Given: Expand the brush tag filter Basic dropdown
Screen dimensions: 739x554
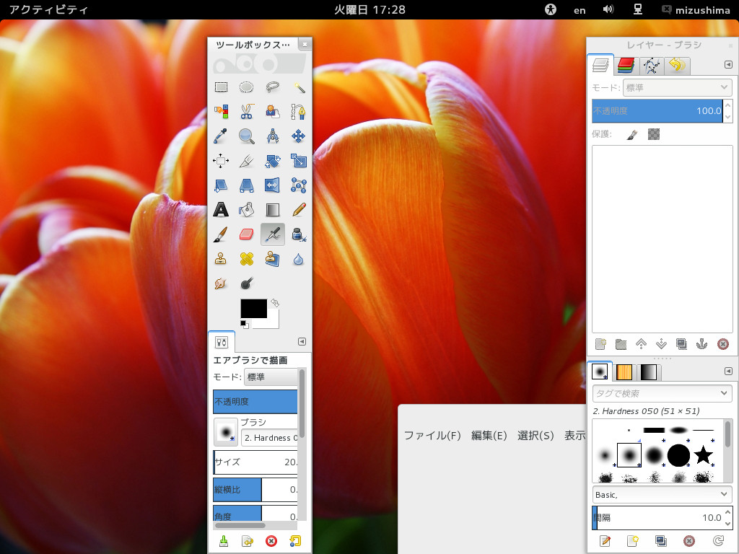Looking at the screenshot, I should click(x=662, y=495).
